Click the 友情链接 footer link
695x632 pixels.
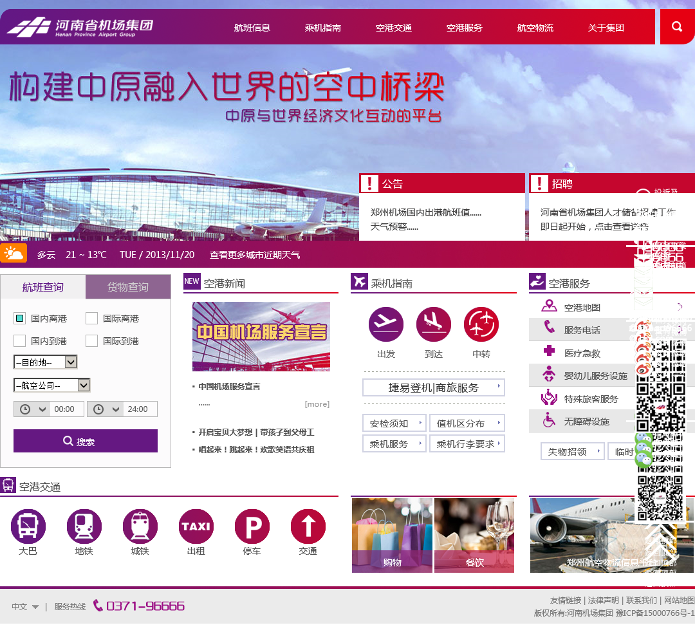[x=565, y=600]
